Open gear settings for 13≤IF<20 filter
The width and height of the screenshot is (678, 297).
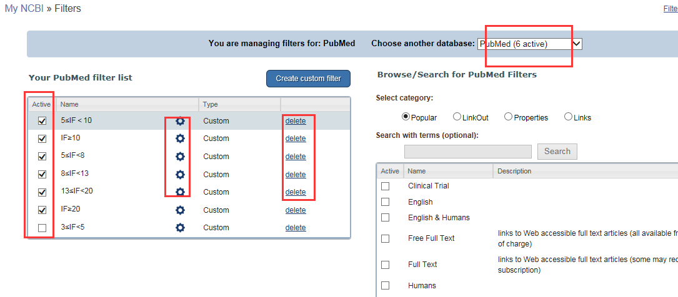pyautogui.click(x=180, y=192)
